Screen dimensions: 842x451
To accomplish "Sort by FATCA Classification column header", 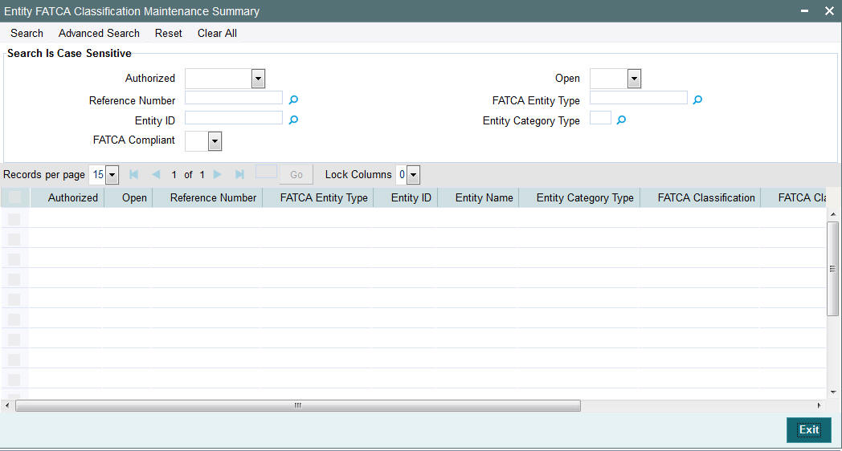I will (x=706, y=198).
